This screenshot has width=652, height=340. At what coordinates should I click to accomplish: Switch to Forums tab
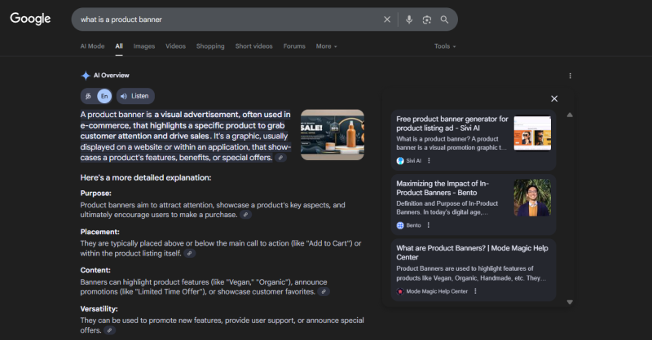pyautogui.click(x=294, y=46)
